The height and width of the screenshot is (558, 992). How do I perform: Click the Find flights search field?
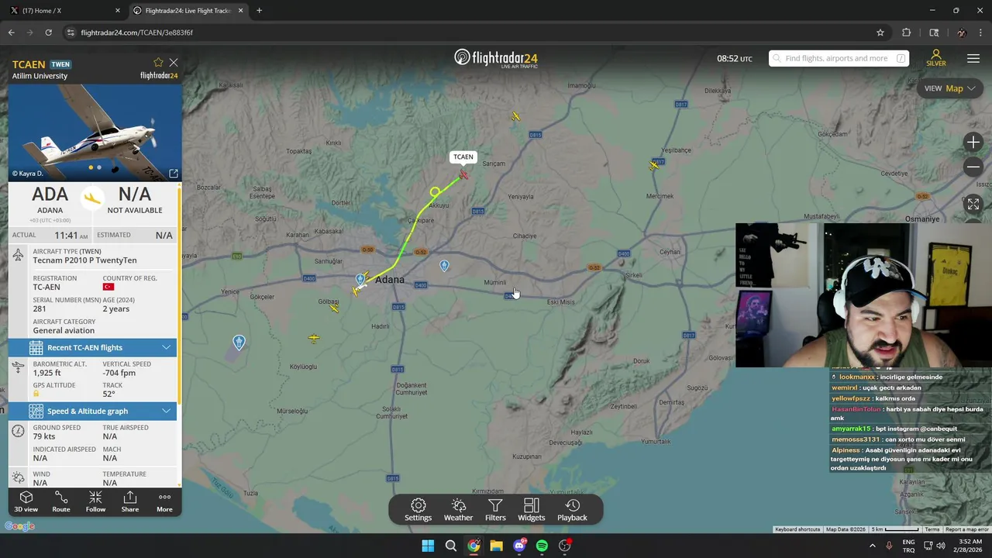[839, 58]
